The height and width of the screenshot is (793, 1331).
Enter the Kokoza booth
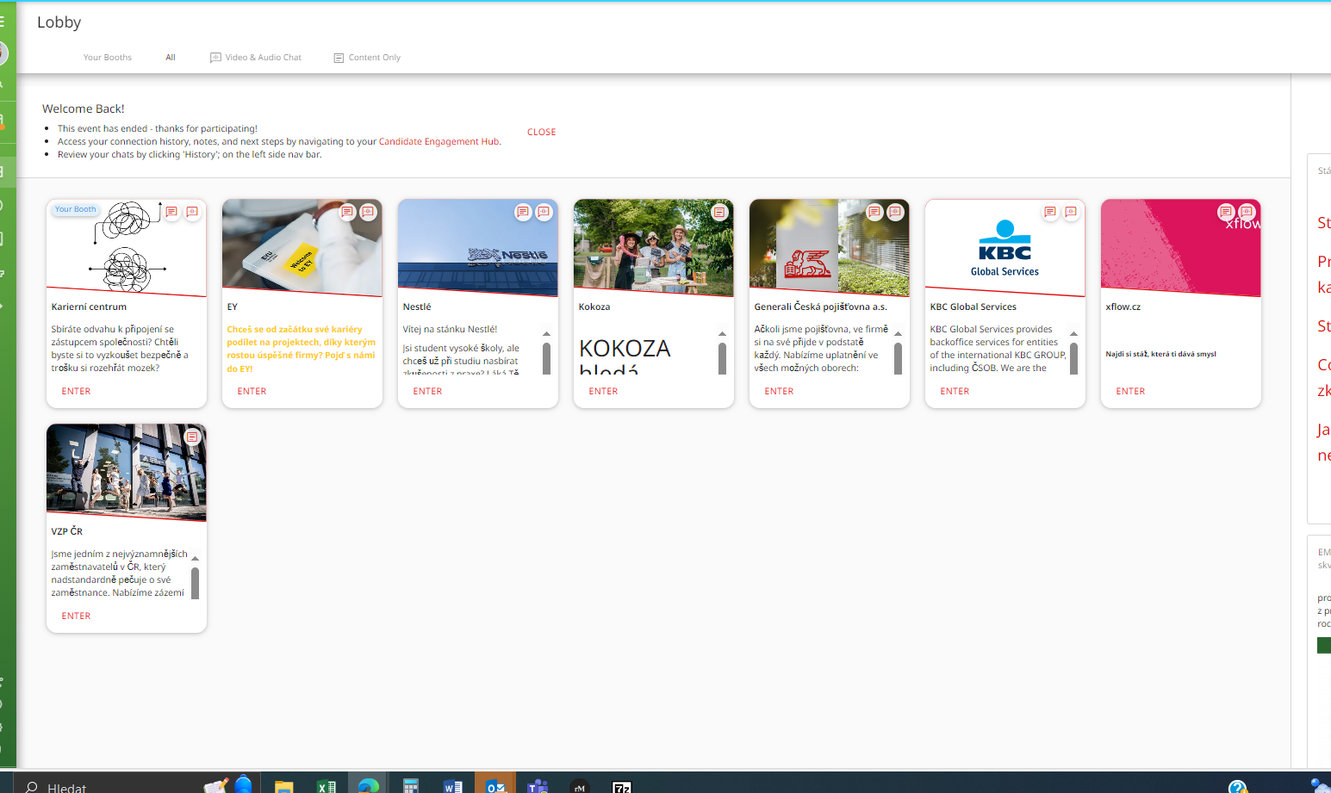click(x=603, y=391)
